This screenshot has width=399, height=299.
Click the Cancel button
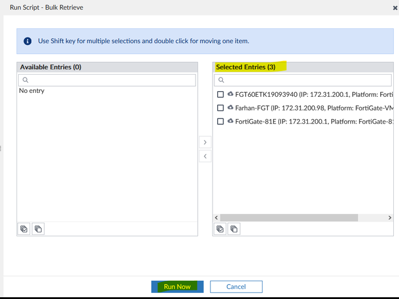pos(236,286)
